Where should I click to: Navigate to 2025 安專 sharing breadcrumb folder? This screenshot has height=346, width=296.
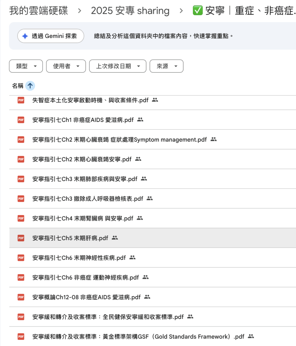(x=130, y=11)
